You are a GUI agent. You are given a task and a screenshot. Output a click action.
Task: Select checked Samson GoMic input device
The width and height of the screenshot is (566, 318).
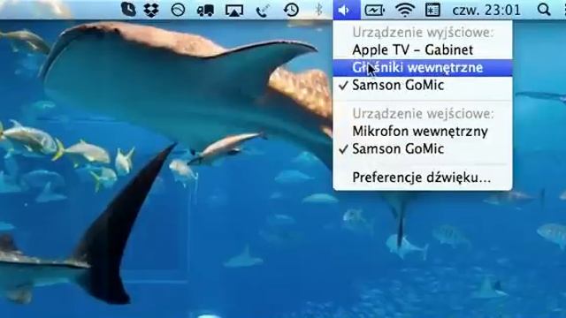pos(423,149)
